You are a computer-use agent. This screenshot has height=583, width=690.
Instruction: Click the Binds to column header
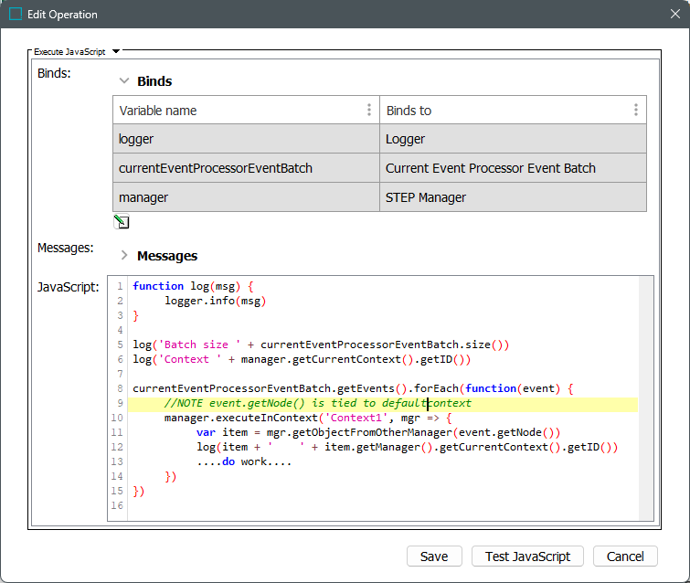point(503,111)
